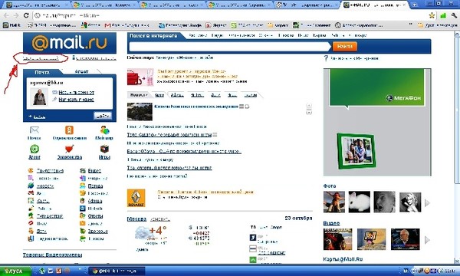460x276 pixels.
Task: Click the Афиша icon in services list
Action: click(x=83, y=201)
